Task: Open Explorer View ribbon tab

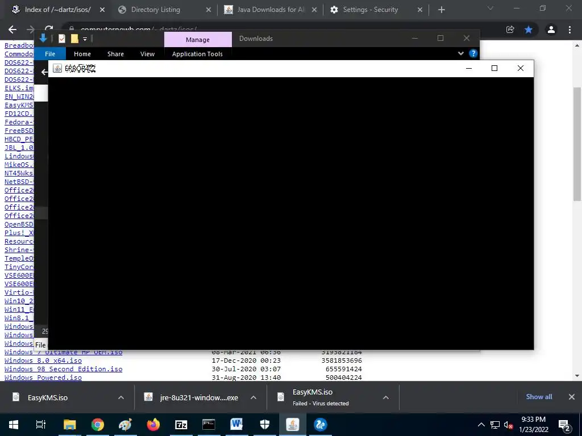Action: 147,54
